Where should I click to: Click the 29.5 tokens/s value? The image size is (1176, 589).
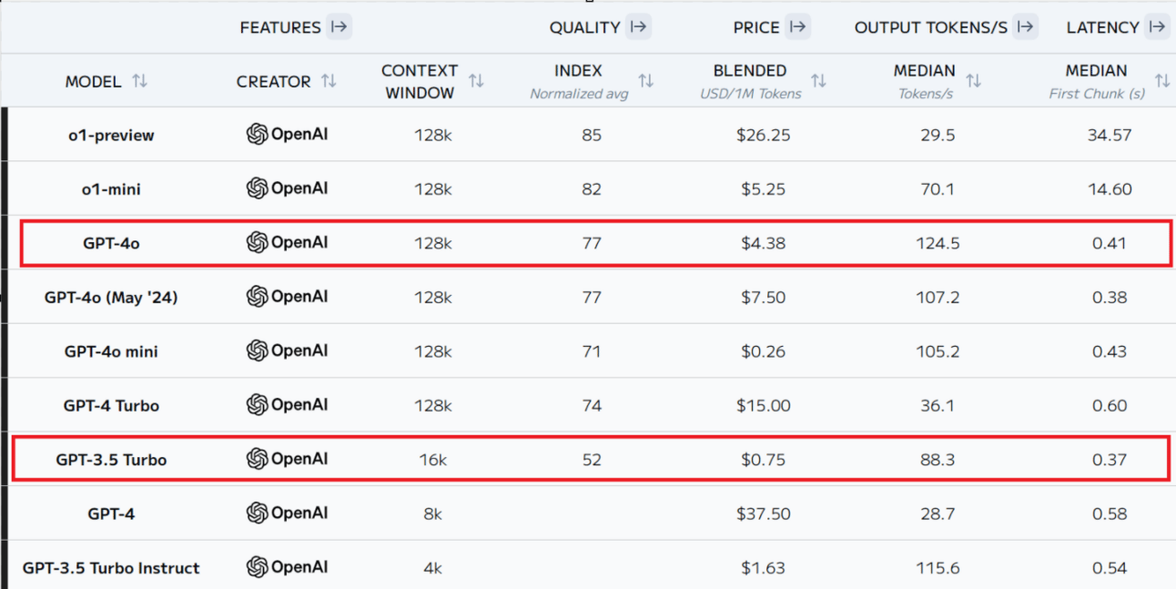(938, 135)
